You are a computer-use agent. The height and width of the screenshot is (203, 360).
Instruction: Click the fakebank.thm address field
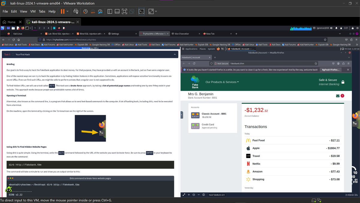point(264,63)
